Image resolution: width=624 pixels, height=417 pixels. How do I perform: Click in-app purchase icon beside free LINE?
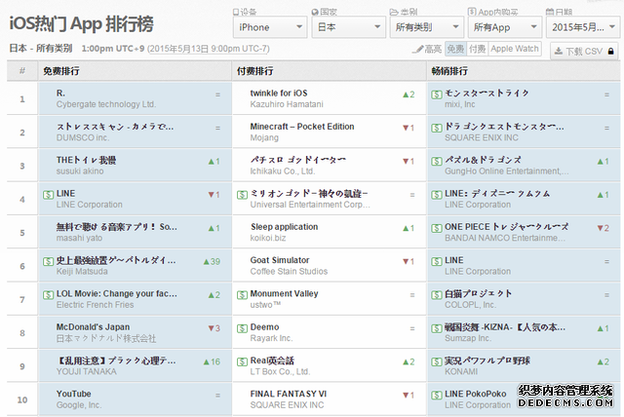click(x=48, y=195)
